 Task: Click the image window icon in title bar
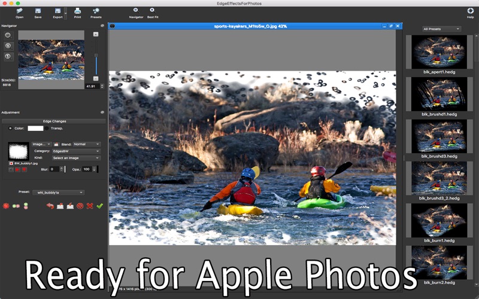point(112,26)
